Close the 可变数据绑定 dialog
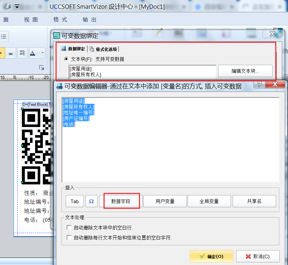This screenshot has width=288, height=265. pyautogui.click(x=273, y=34)
